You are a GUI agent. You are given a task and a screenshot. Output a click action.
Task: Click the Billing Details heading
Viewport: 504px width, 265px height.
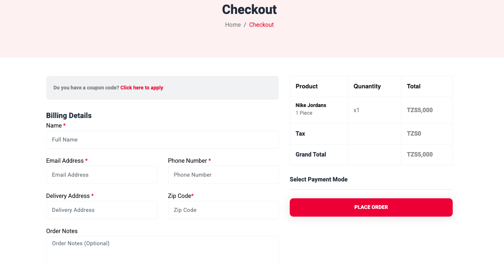(69, 115)
